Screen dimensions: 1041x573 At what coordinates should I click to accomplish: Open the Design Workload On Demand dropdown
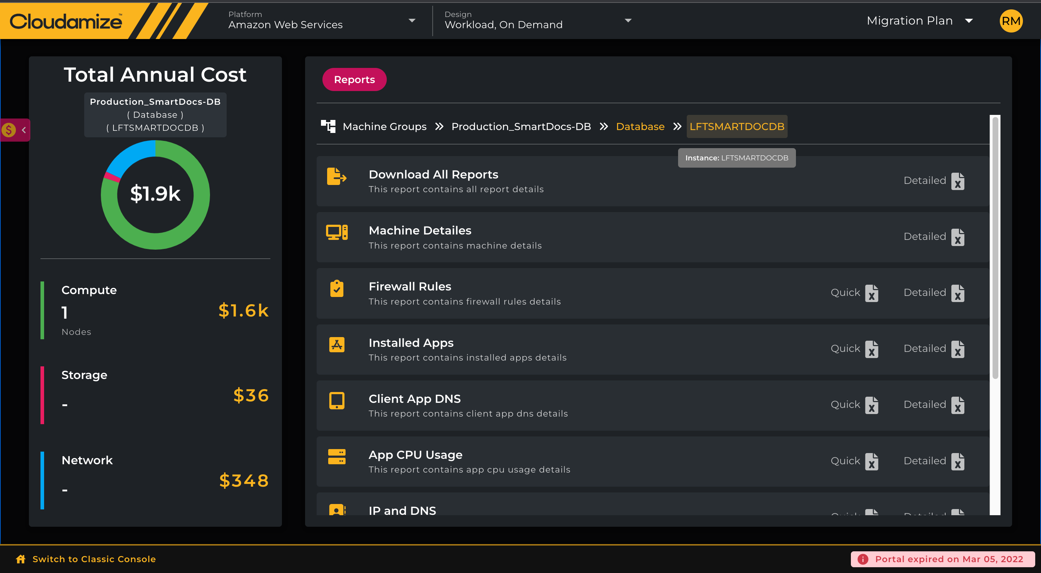[537, 20]
